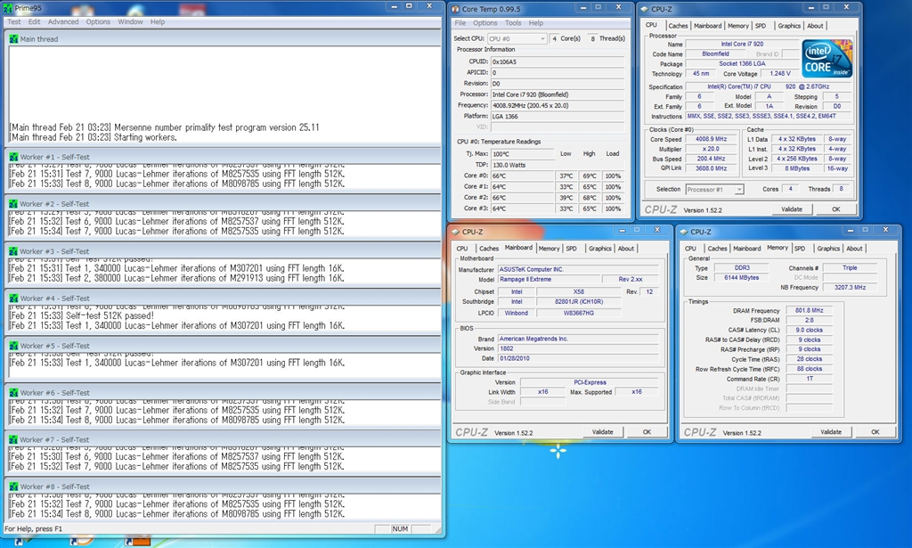Switch to Caches tab in CPU-Z CPU window
Viewport: 912px width, 548px height.
678,26
